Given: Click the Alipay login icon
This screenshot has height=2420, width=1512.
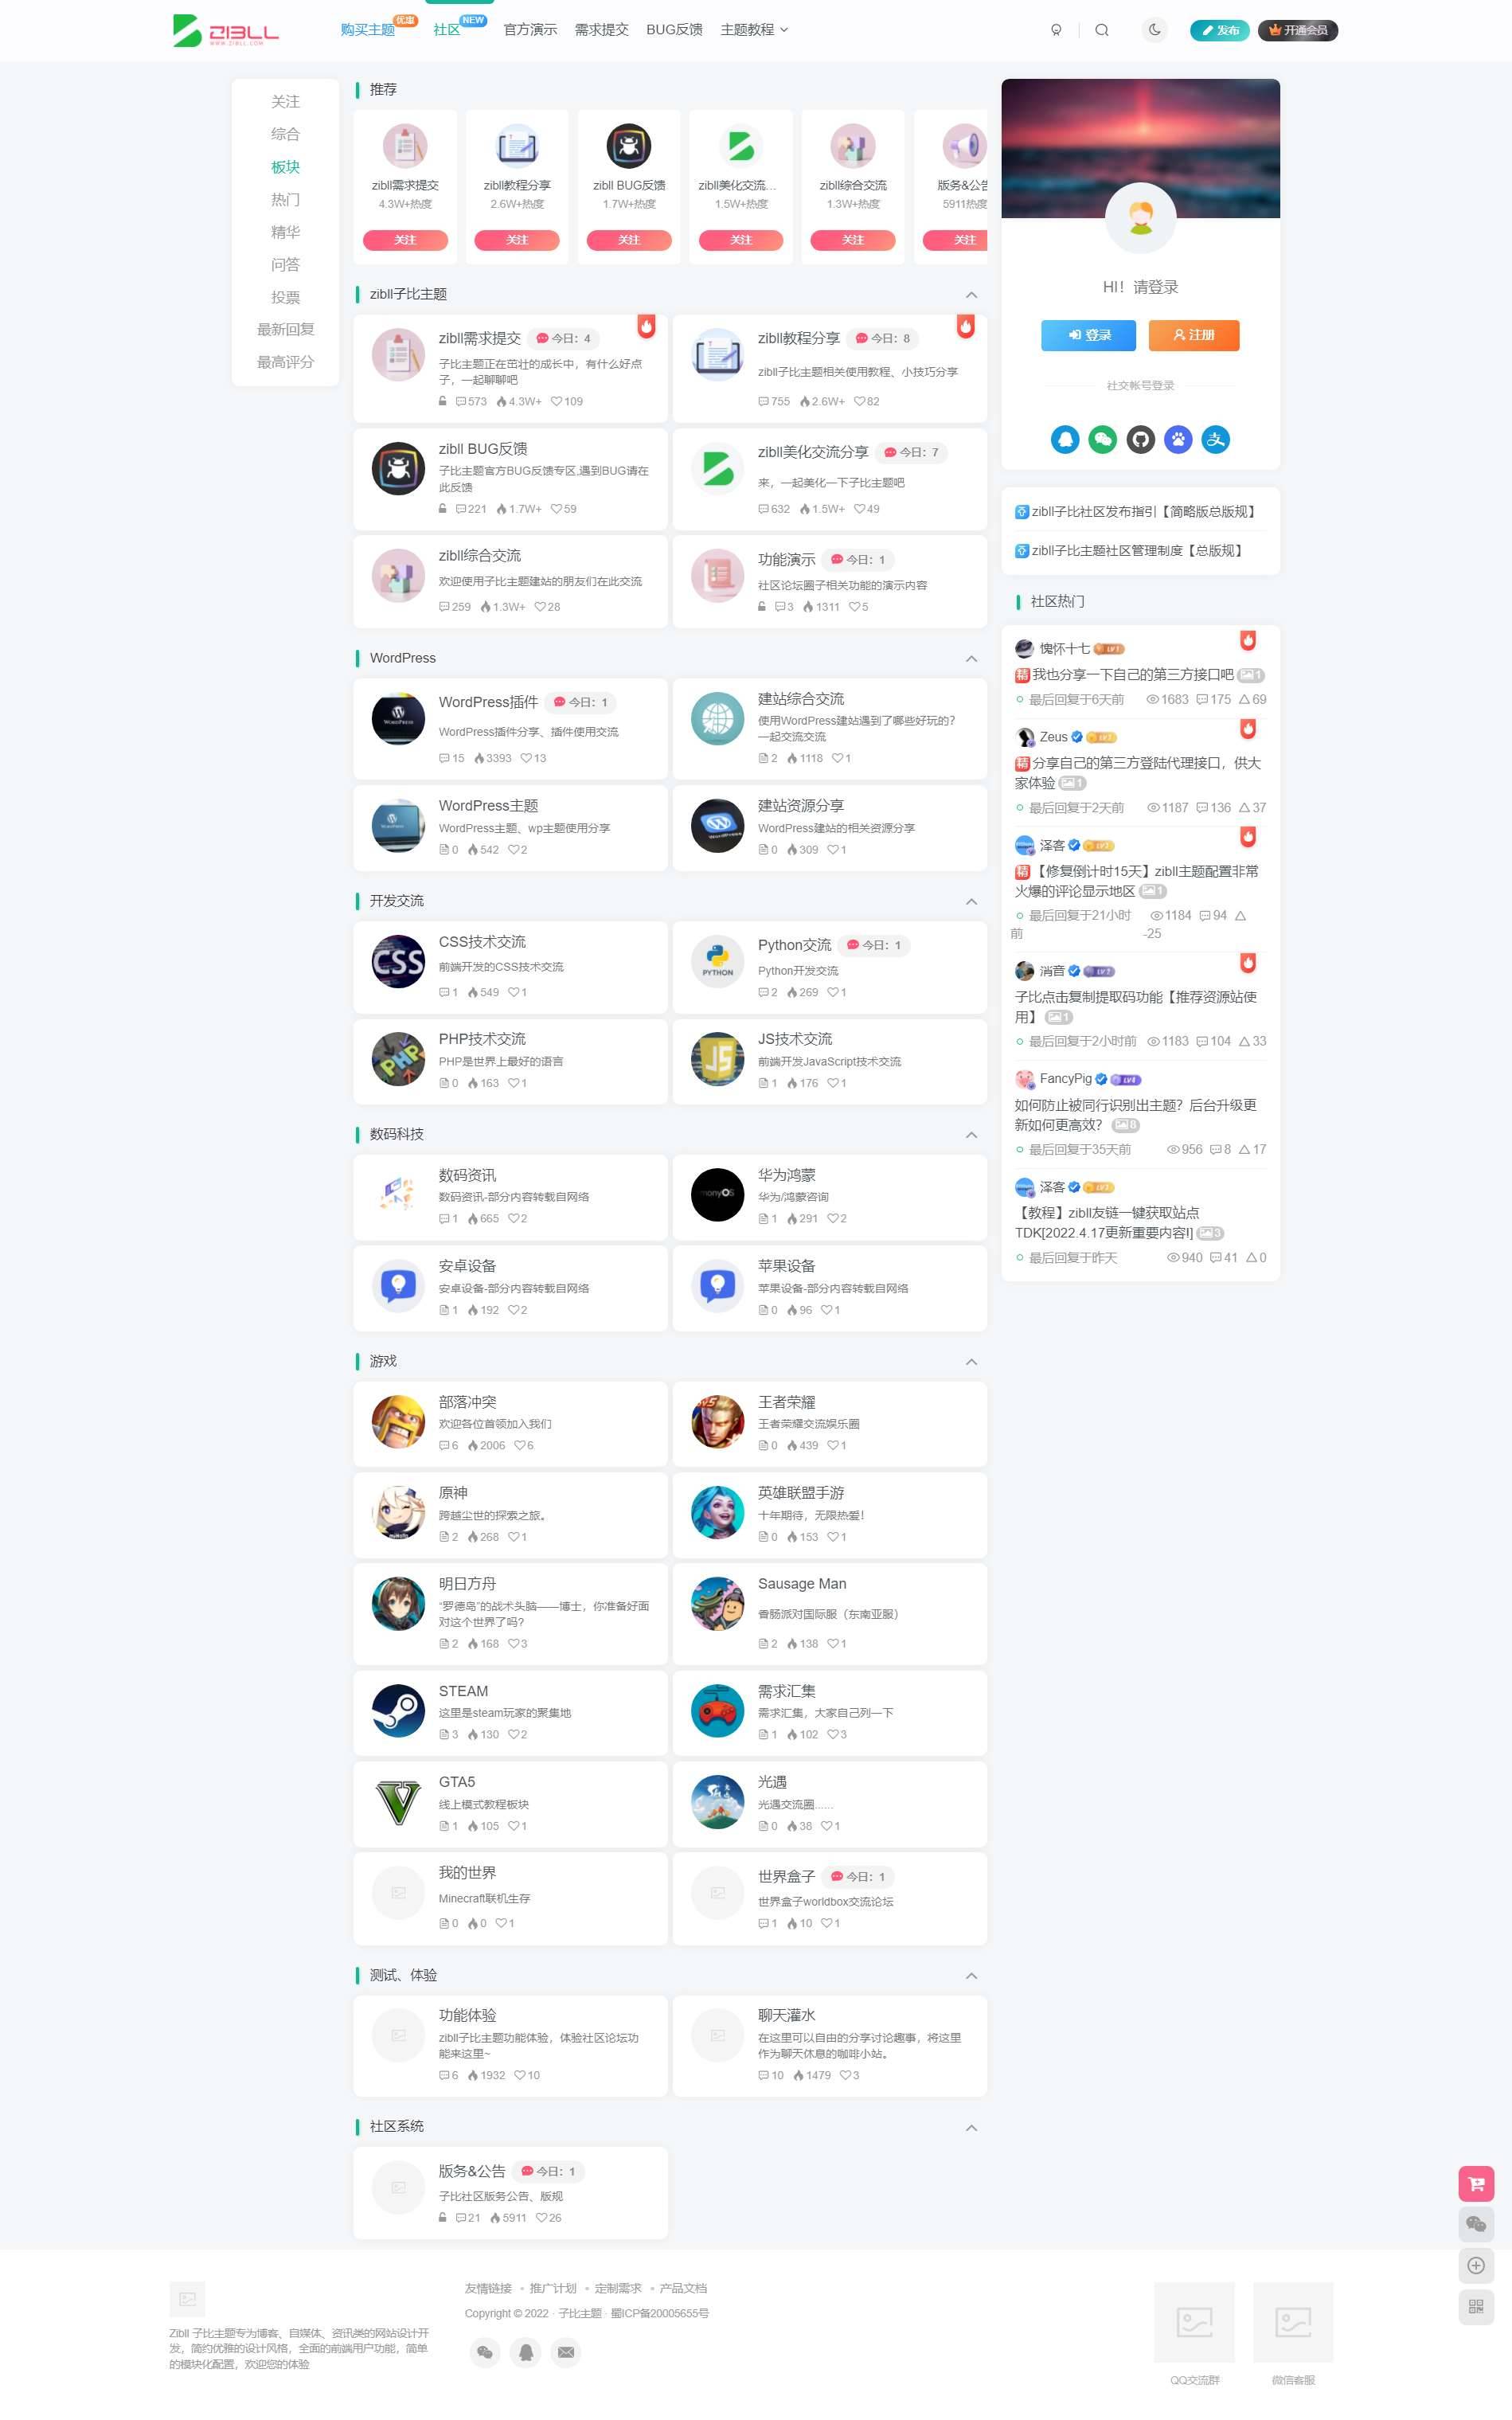Looking at the screenshot, I should point(1216,439).
